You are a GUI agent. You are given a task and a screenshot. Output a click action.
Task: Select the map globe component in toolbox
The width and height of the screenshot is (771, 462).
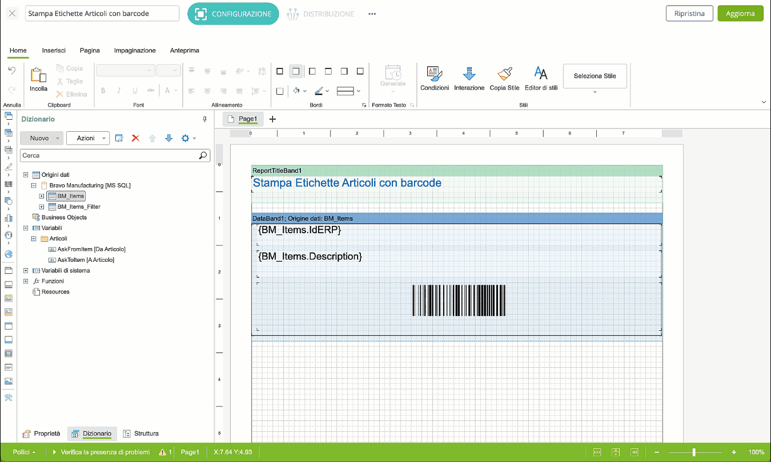click(x=9, y=254)
